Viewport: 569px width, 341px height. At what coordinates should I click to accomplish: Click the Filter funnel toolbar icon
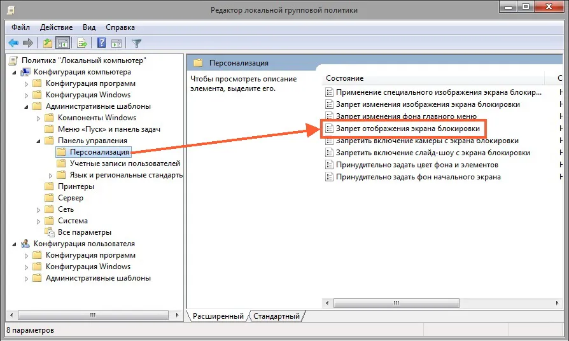coord(136,43)
